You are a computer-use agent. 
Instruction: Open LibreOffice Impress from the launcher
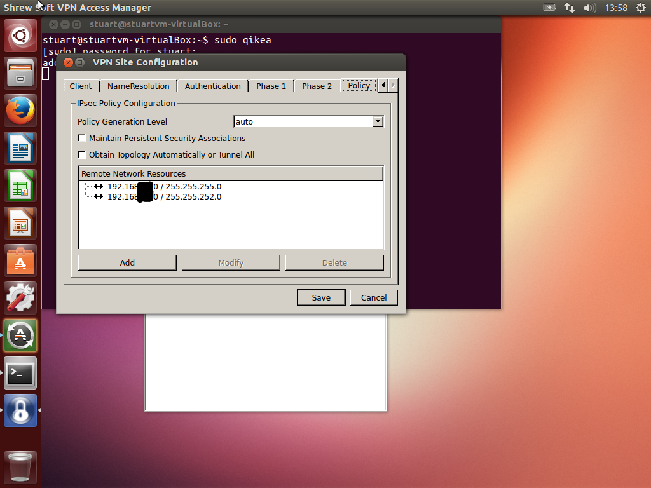(20, 223)
